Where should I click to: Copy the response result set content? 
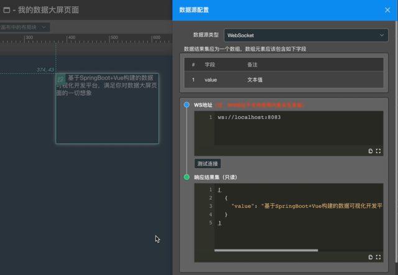click(x=371, y=257)
